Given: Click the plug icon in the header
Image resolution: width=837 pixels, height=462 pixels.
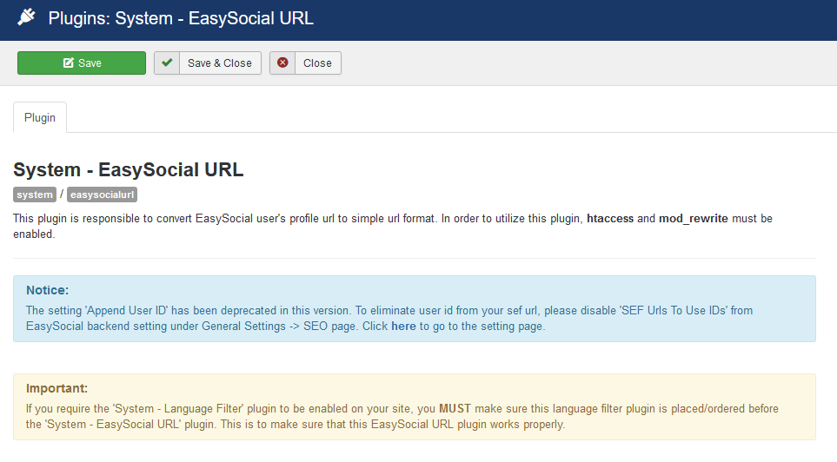Looking at the screenshot, I should [x=26, y=17].
